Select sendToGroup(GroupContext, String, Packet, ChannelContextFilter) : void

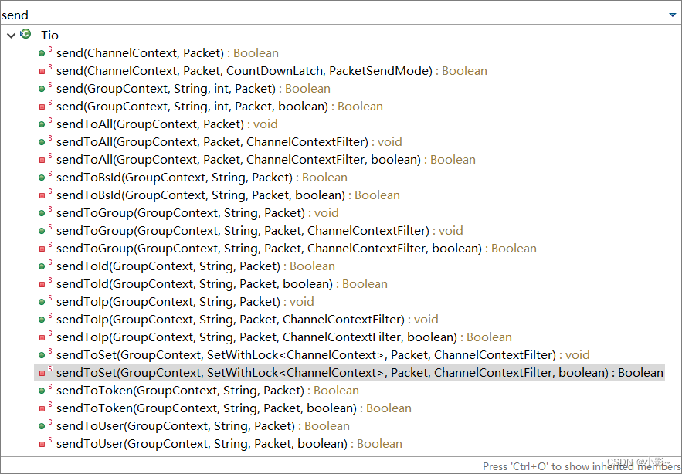260,231
